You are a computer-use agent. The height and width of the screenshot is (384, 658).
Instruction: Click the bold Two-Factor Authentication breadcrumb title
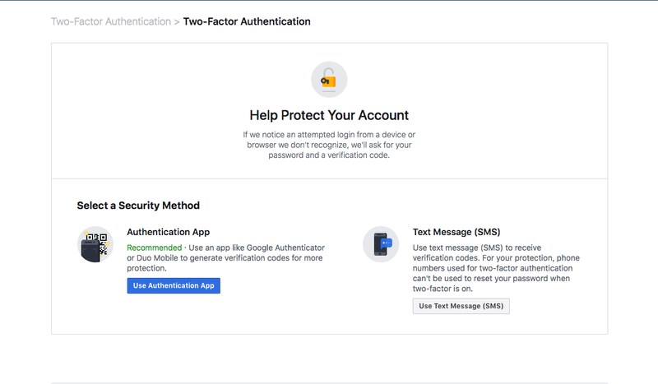pyautogui.click(x=247, y=21)
